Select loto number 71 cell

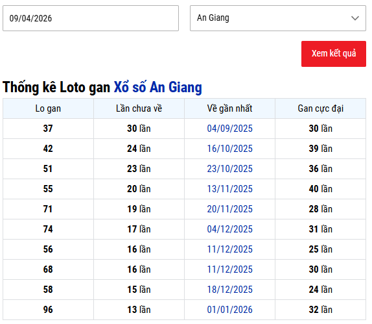pos(48,209)
